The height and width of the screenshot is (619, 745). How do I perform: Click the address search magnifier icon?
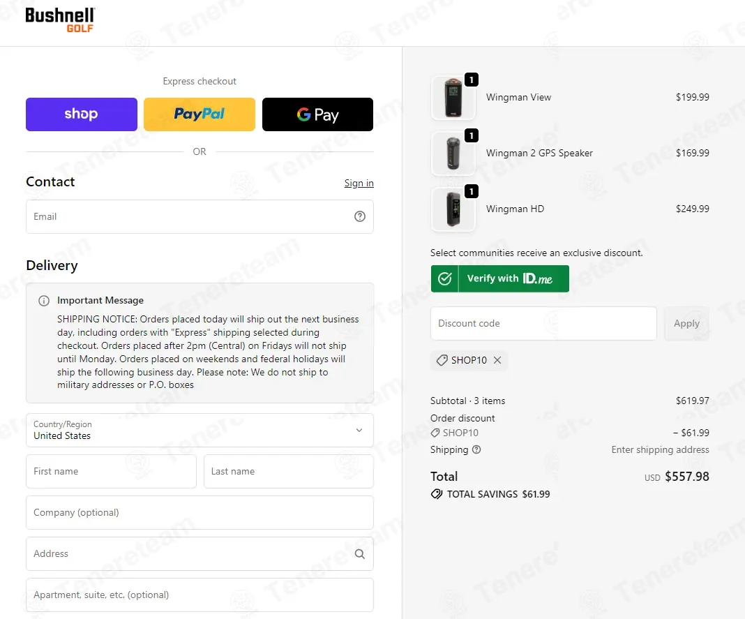coord(360,554)
